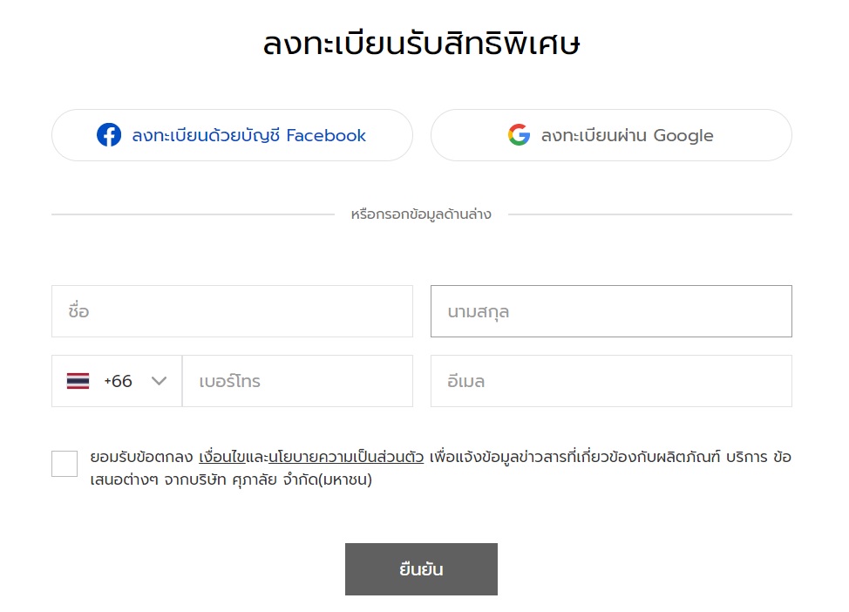Open the นโยบายความเป็นส่วนตัว privacy policy link
Image resolution: width=849 pixels, height=612 pixels.
pyautogui.click(x=346, y=457)
